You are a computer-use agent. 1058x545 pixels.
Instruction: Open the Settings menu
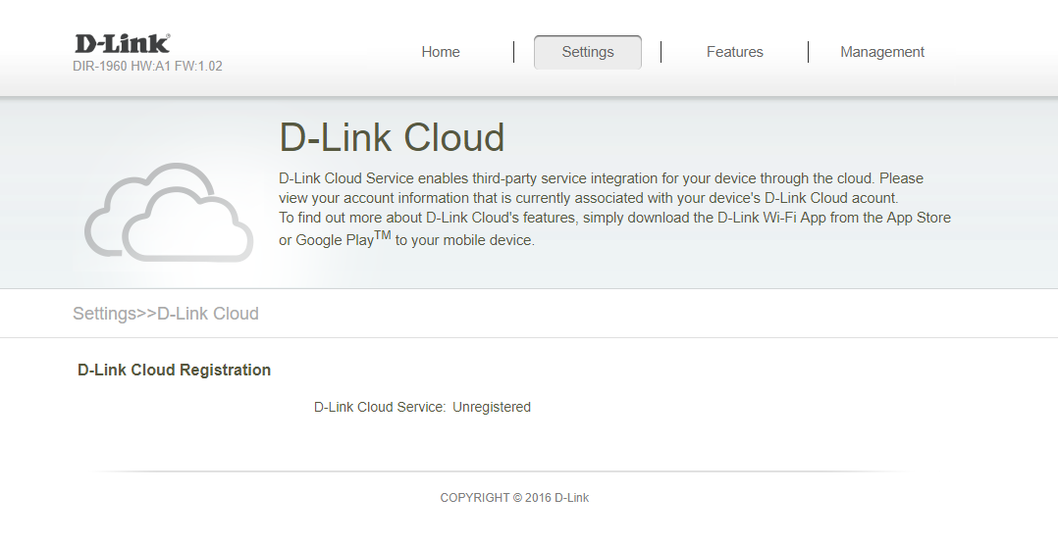click(588, 52)
